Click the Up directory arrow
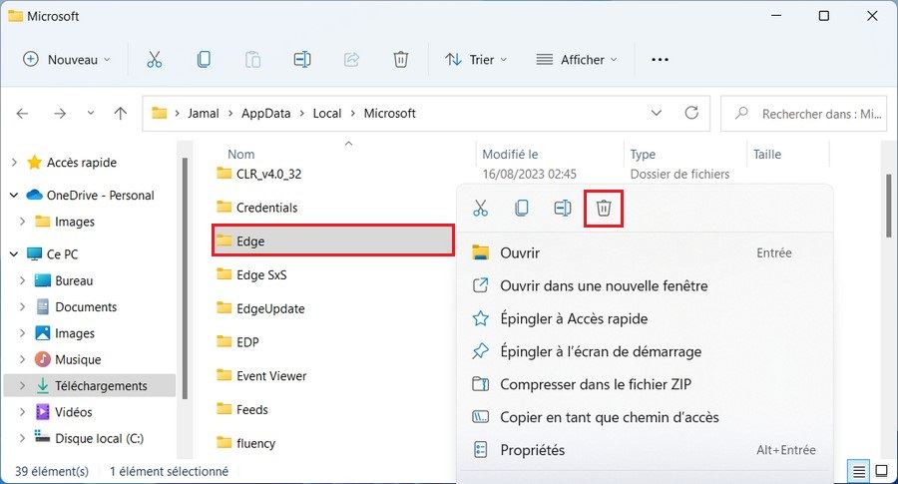Viewport: 898px width, 484px height. click(120, 114)
